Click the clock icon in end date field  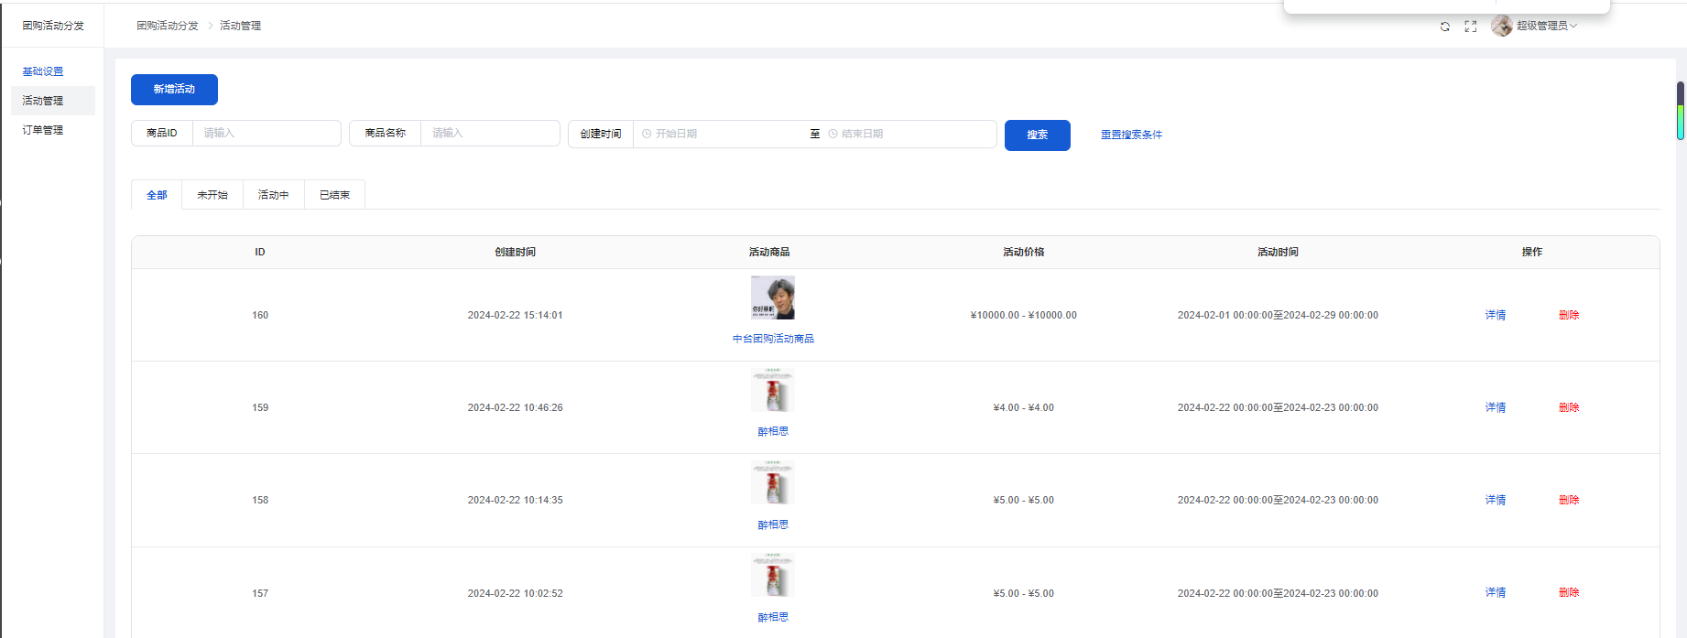[833, 134]
